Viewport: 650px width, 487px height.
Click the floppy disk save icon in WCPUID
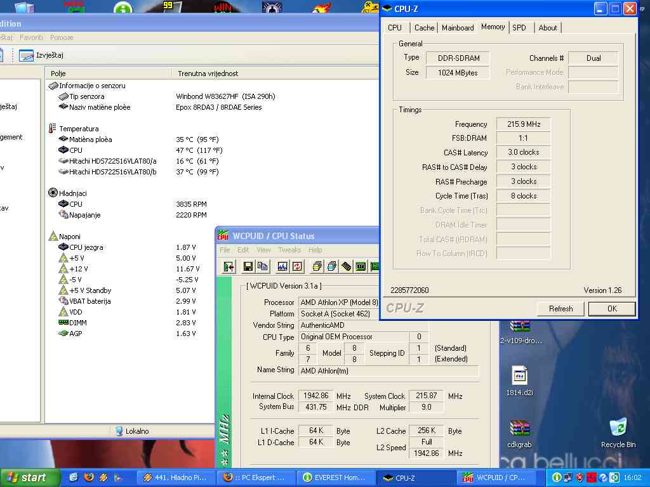click(248, 266)
